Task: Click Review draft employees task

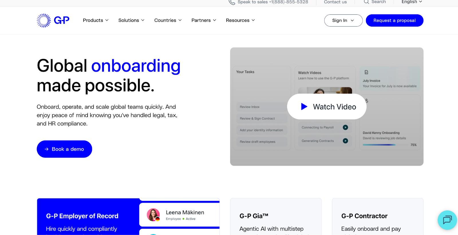Action: pos(262,142)
